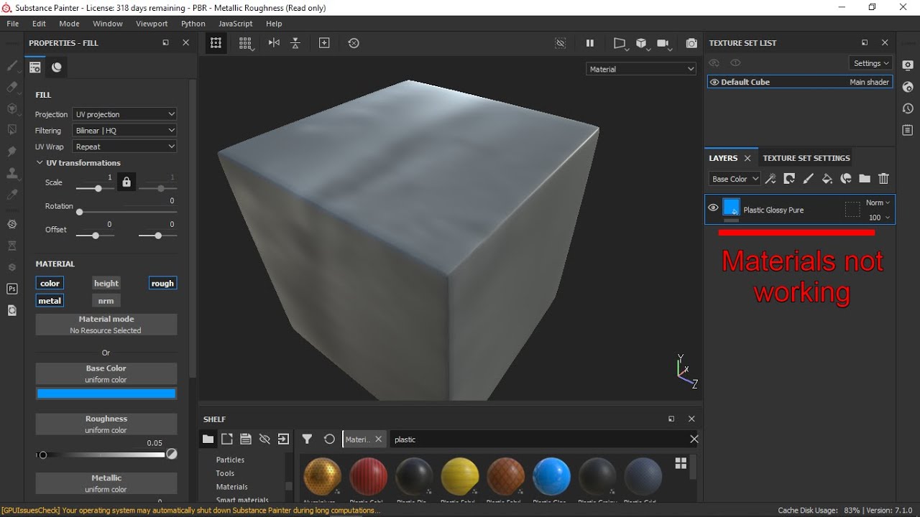Image resolution: width=920 pixels, height=517 pixels.
Task: Open Display settings icon in right sidebar
Action: coord(908,65)
